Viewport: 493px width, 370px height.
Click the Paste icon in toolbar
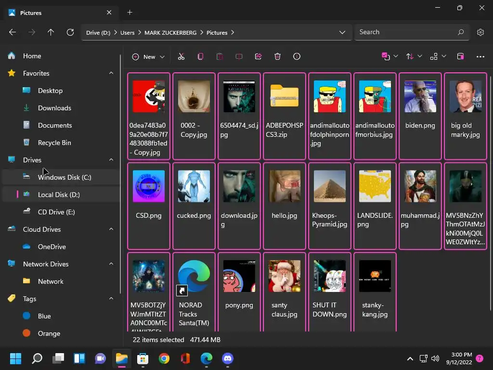pyautogui.click(x=220, y=57)
